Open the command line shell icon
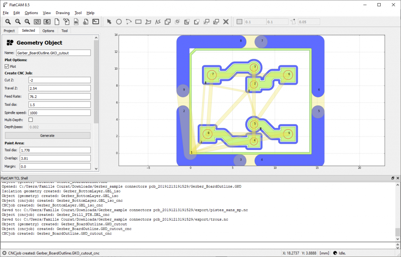401x257 pixels. tap(96, 22)
